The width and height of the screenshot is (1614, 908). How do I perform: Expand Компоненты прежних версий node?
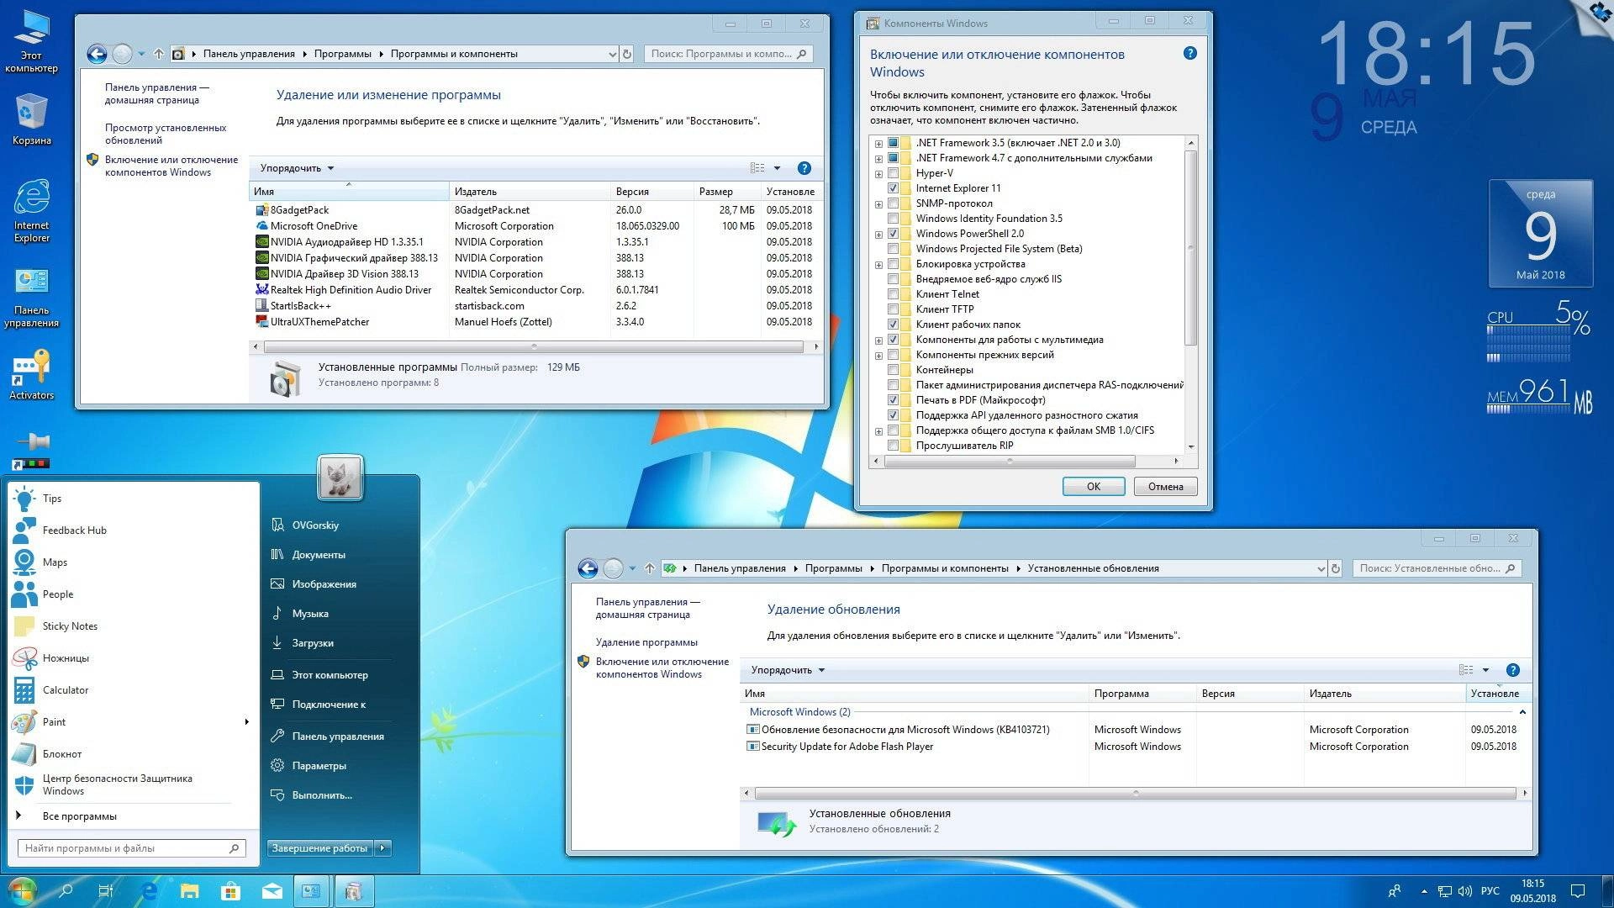[x=878, y=355]
